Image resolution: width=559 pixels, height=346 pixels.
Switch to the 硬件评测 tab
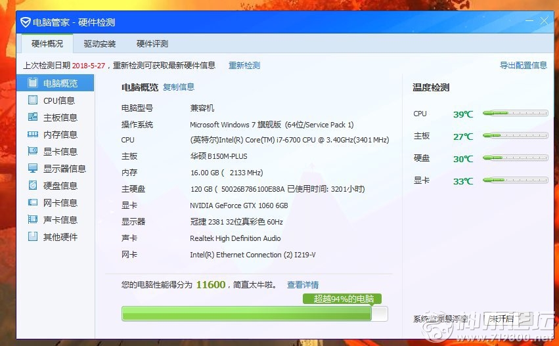point(152,44)
